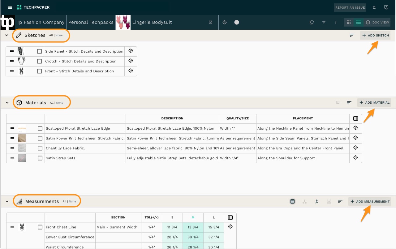
Task: Collapse the Materials section
Action: click(x=7, y=103)
